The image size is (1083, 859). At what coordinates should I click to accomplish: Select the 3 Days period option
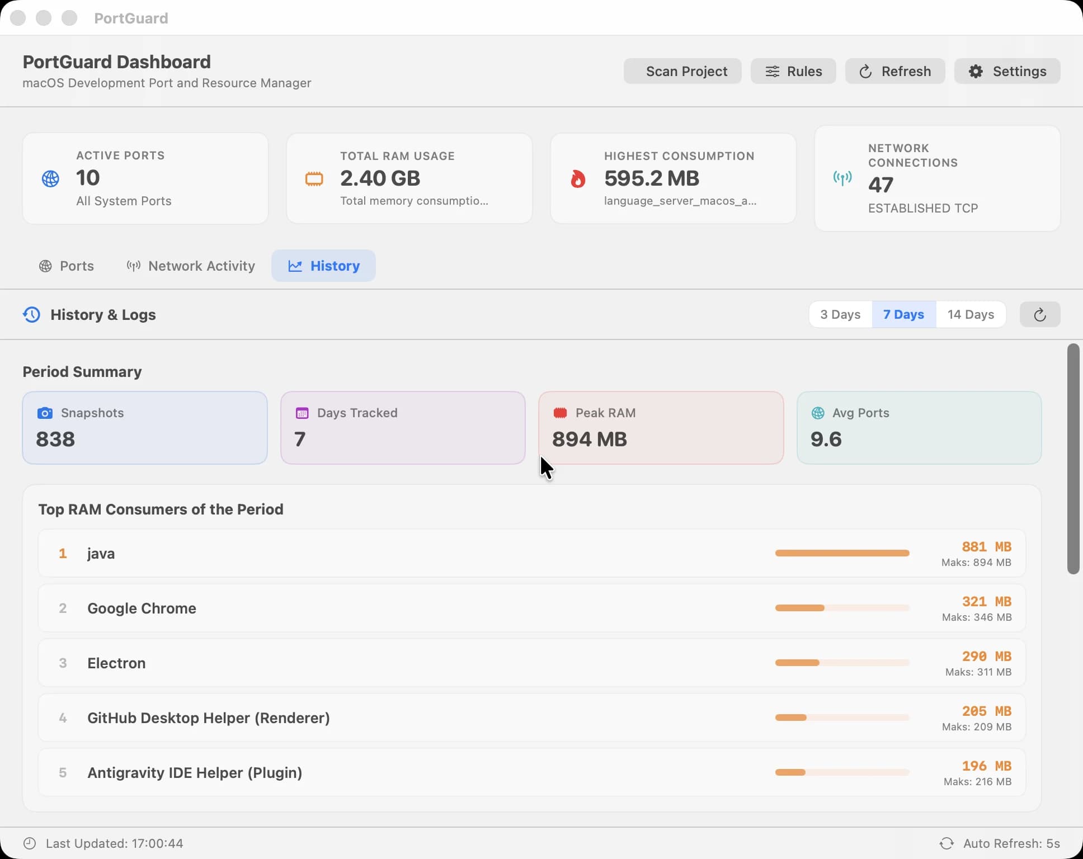[x=840, y=314]
